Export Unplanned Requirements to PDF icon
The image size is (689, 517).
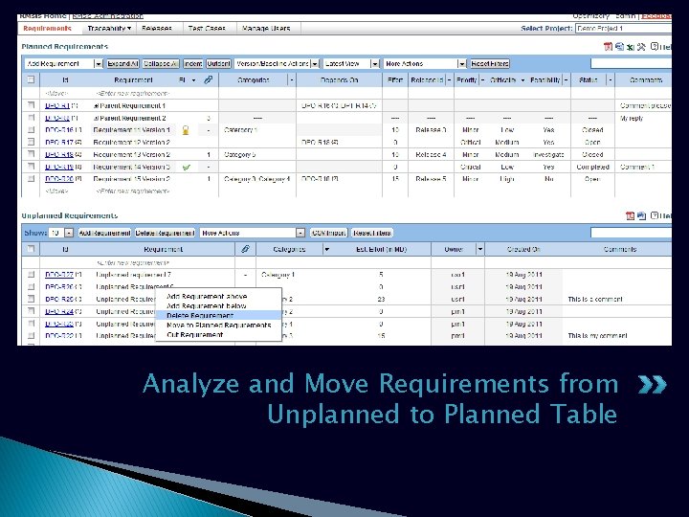(x=630, y=215)
